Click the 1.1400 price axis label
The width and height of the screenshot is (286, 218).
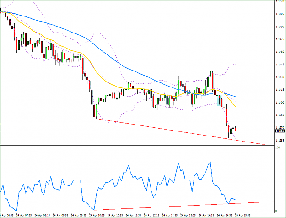coord(280,103)
